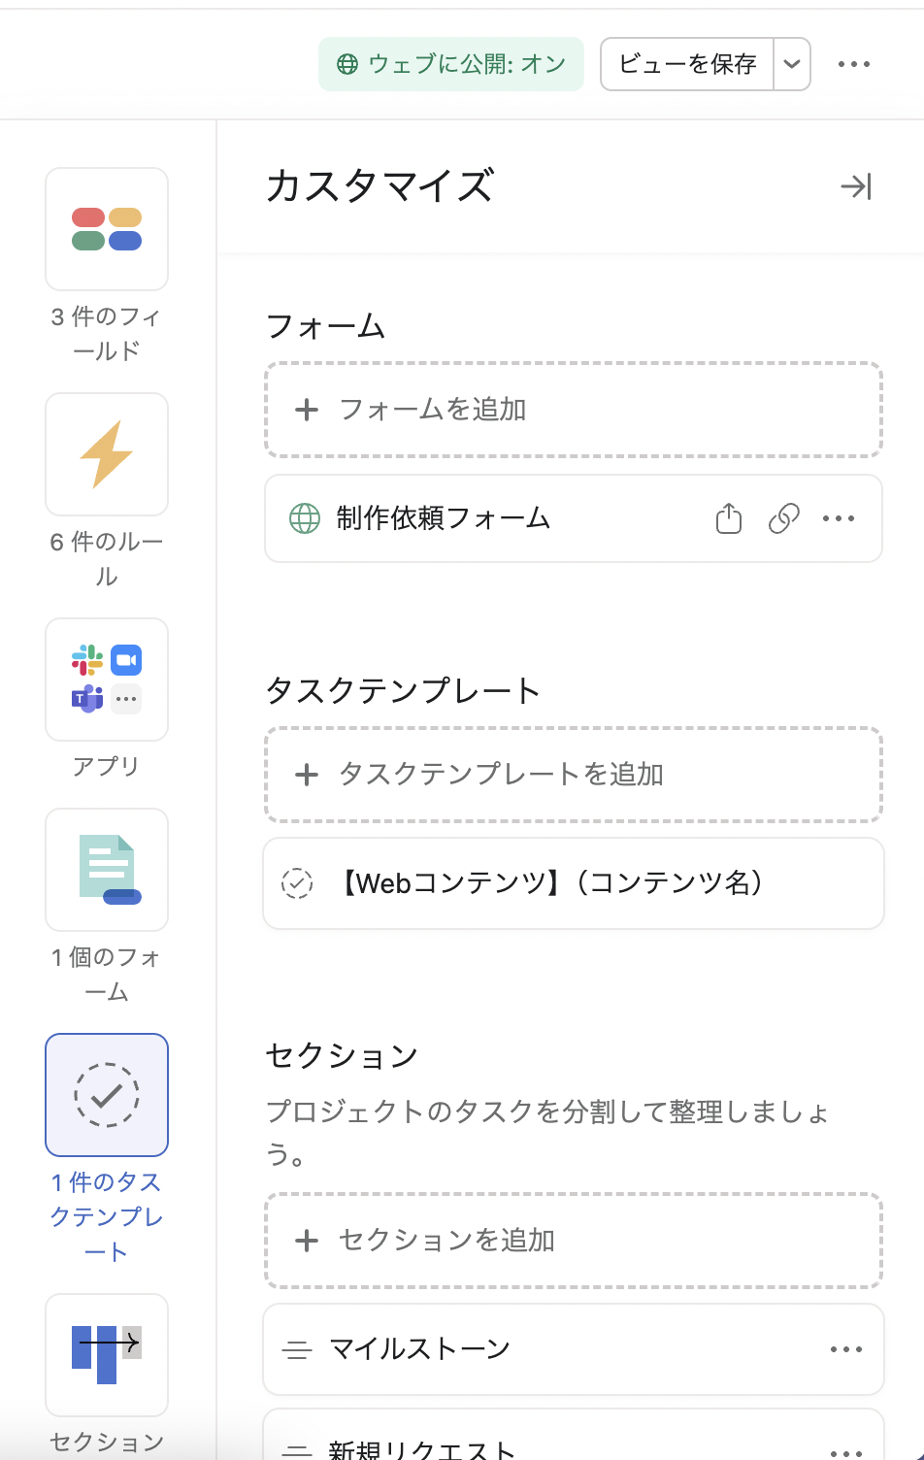Click the share icon on 制作依頼フォーム
The image size is (924, 1460).
(728, 518)
